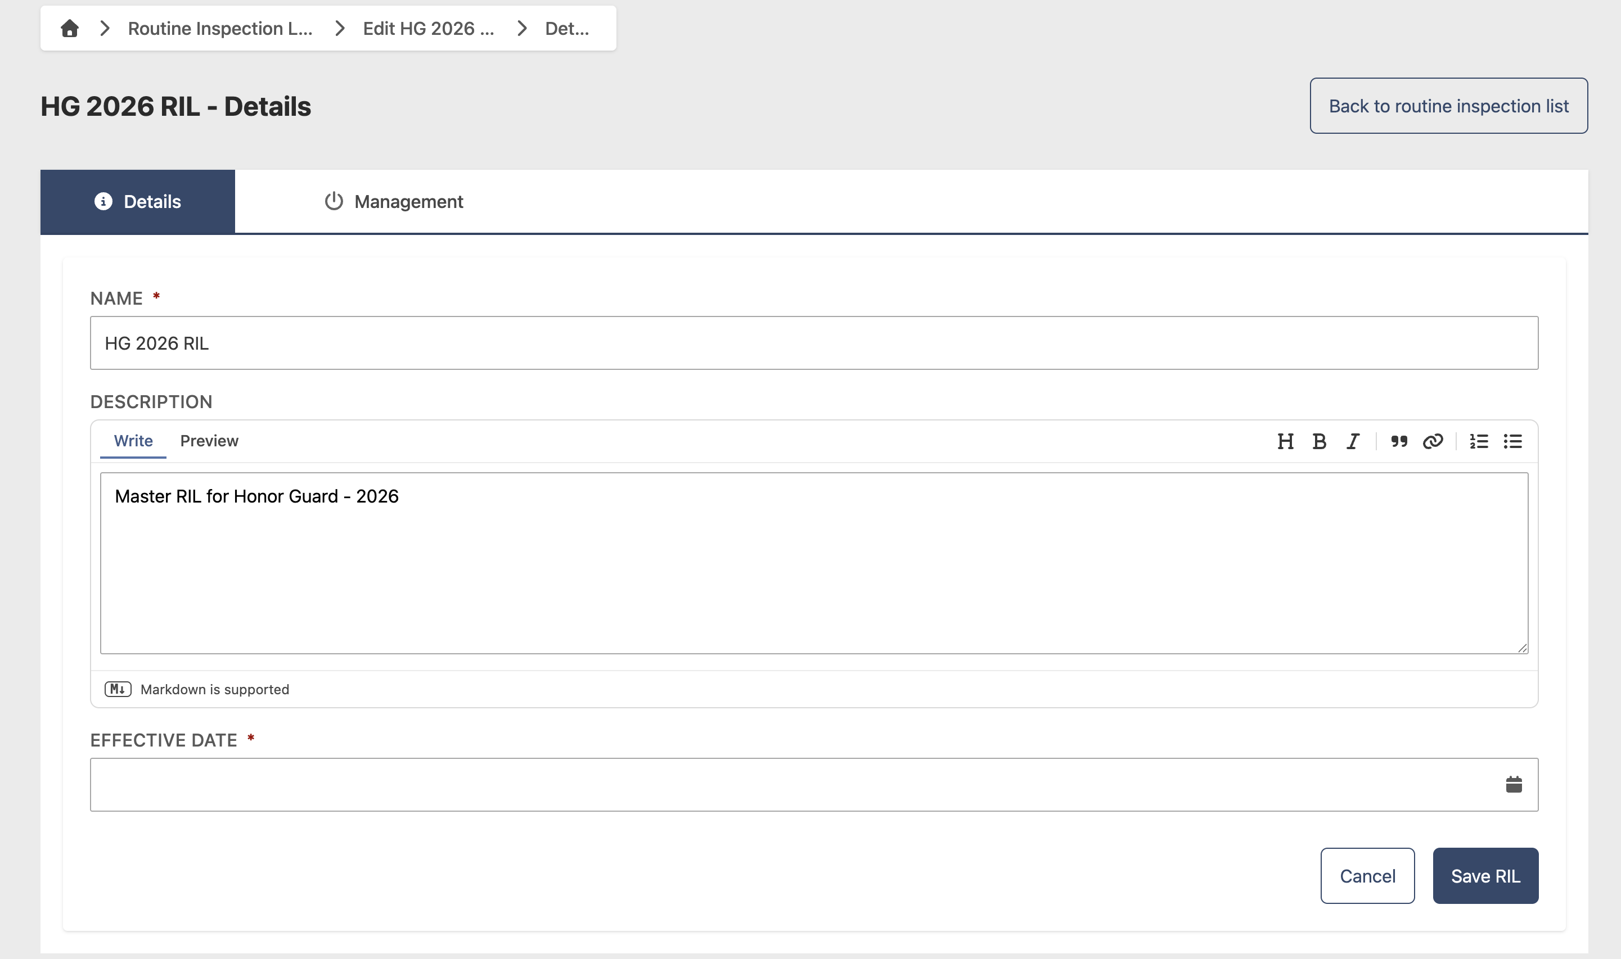Switch description editor to Preview
Screen dimensions: 1621x959
pos(209,441)
